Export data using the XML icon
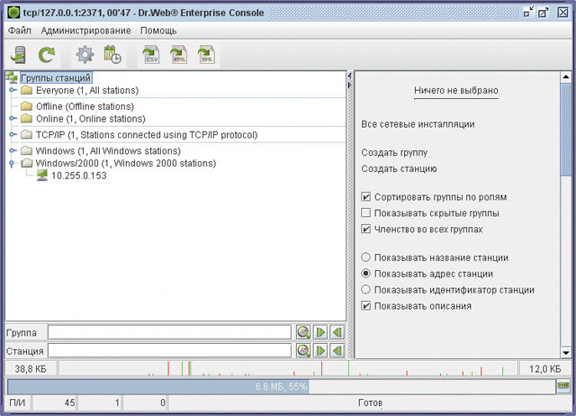This screenshot has height=416, width=576. 206,55
